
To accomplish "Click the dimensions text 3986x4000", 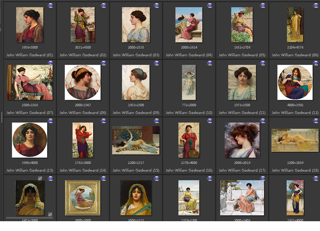I will (30, 163).
